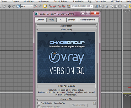Open the Material Editor icon

coord(125,6)
